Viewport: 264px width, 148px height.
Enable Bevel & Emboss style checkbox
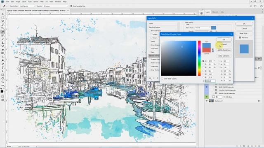tap(150, 31)
